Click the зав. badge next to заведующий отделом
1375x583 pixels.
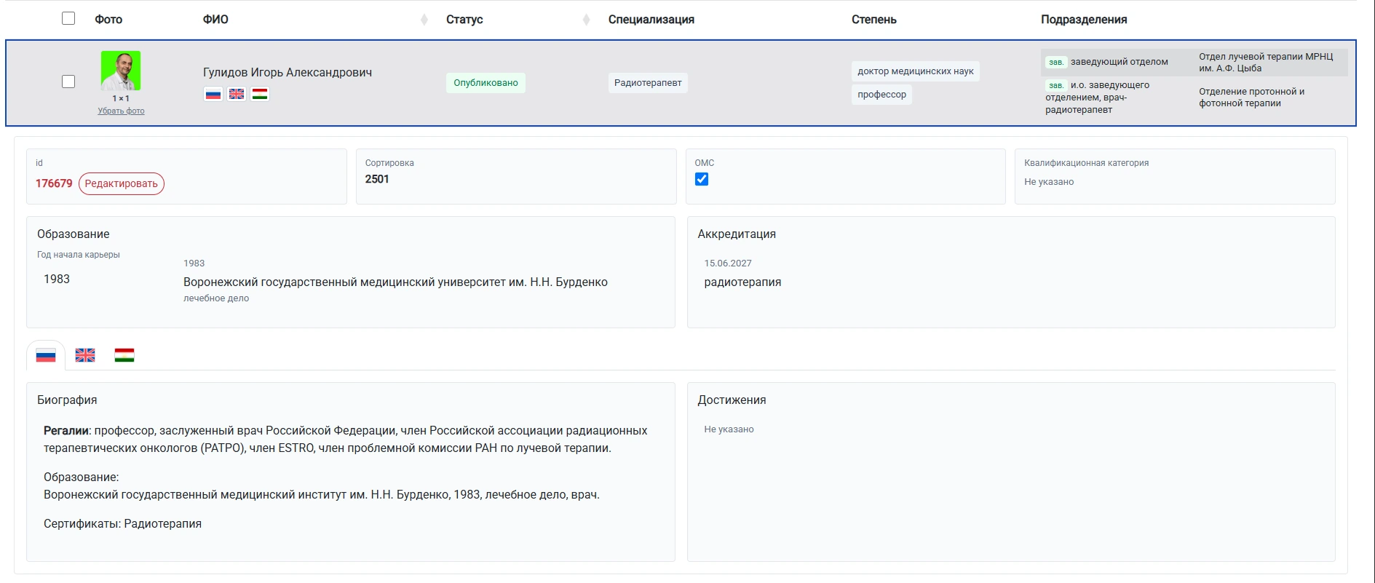point(1056,62)
